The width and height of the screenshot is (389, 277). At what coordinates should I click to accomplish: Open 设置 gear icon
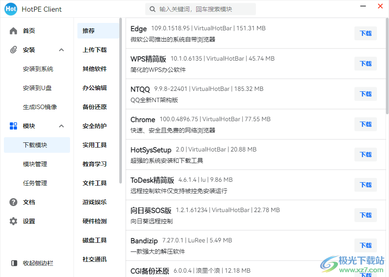click(x=13, y=221)
